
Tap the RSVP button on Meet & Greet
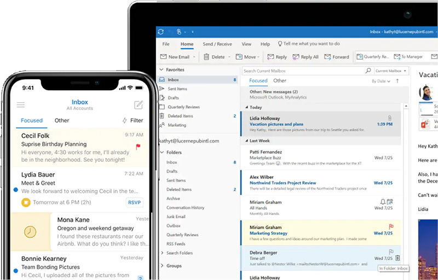(x=135, y=202)
